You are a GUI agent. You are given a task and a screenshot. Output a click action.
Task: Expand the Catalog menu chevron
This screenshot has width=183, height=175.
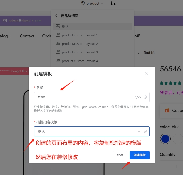coord(11,36)
